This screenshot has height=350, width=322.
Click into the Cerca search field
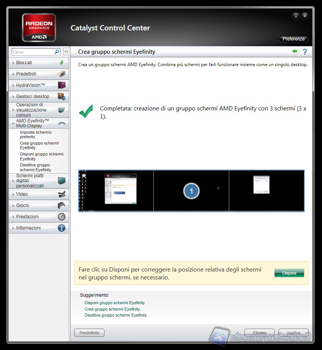pyautogui.click(x=33, y=52)
